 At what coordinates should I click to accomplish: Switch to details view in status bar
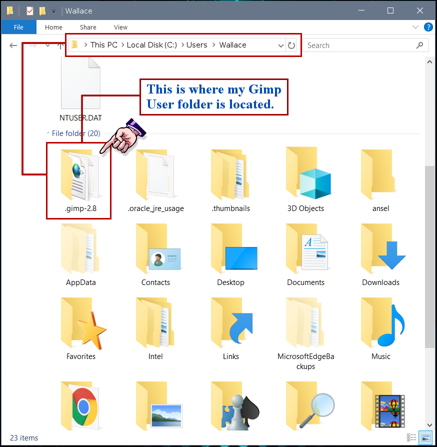(x=411, y=437)
